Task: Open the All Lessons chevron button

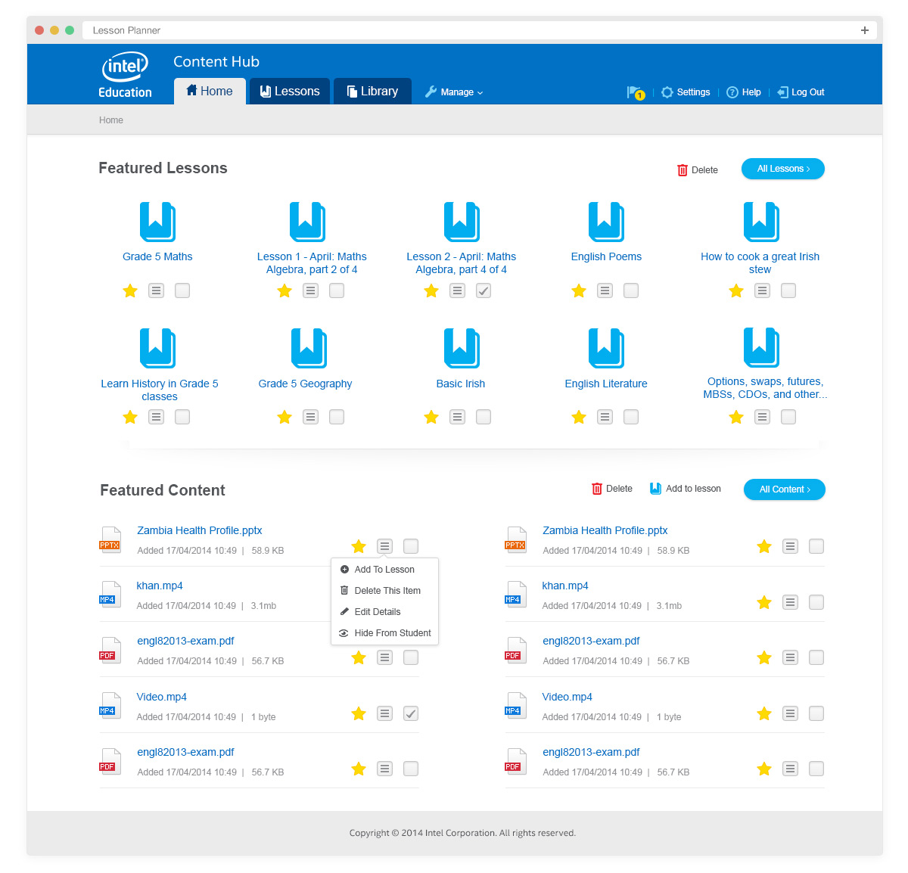Action: (x=782, y=169)
